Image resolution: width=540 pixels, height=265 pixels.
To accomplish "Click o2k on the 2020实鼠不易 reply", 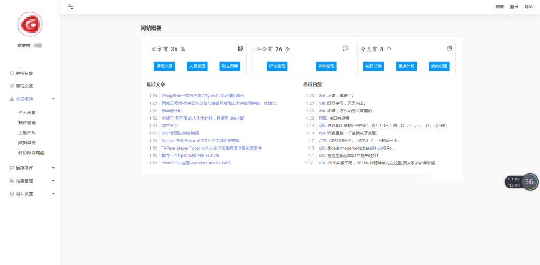I will pos(322,163).
